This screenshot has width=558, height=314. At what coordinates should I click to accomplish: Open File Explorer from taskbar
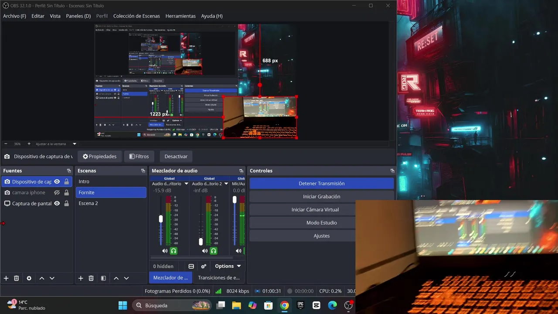click(x=236, y=305)
